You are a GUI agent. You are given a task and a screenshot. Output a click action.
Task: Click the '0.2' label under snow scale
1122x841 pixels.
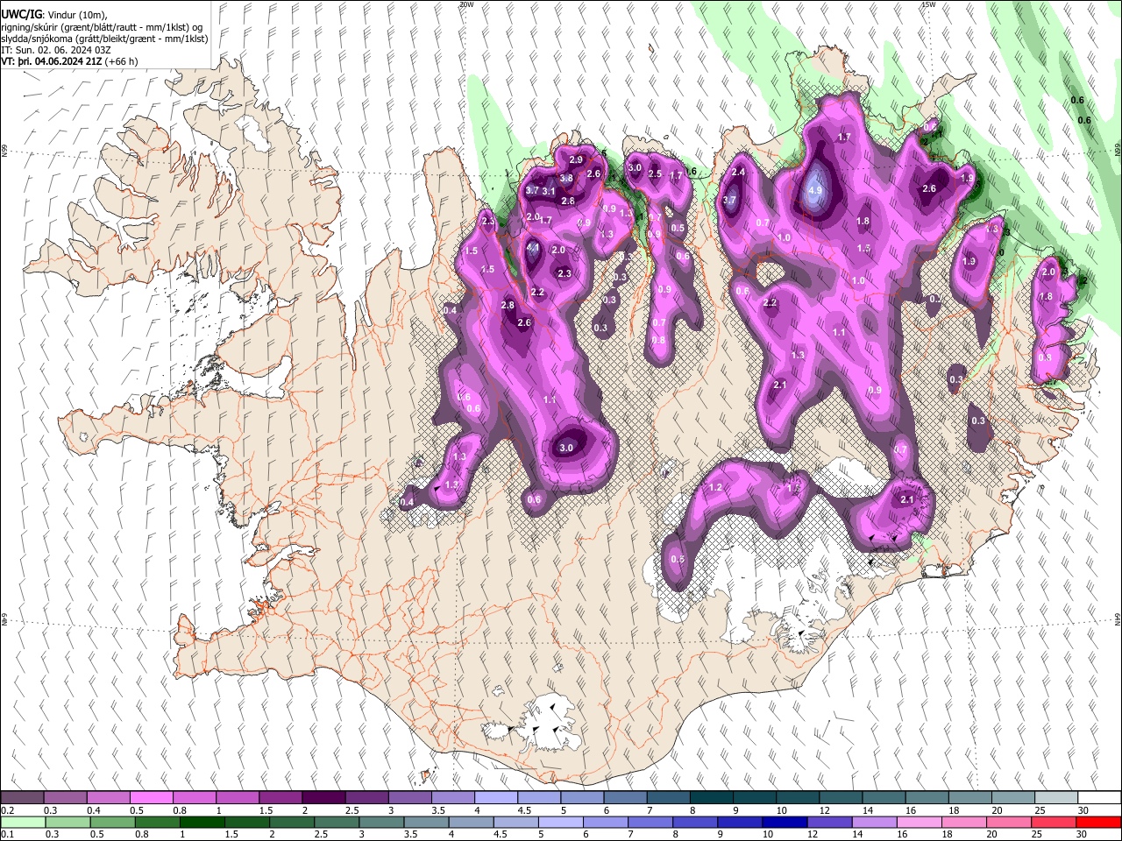pos(7,810)
